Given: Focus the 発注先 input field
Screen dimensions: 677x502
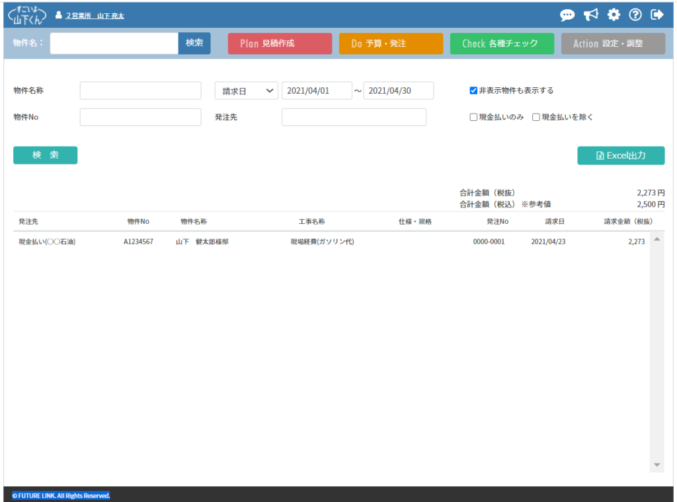Looking at the screenshot, I should (x=354, y=117).
